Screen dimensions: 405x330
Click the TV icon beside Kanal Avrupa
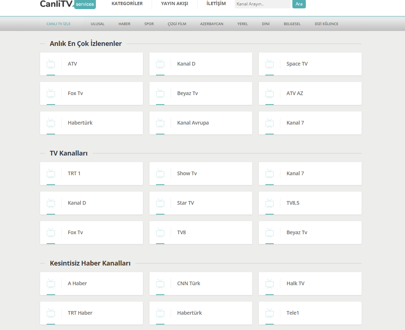click(x=160, y=123)
